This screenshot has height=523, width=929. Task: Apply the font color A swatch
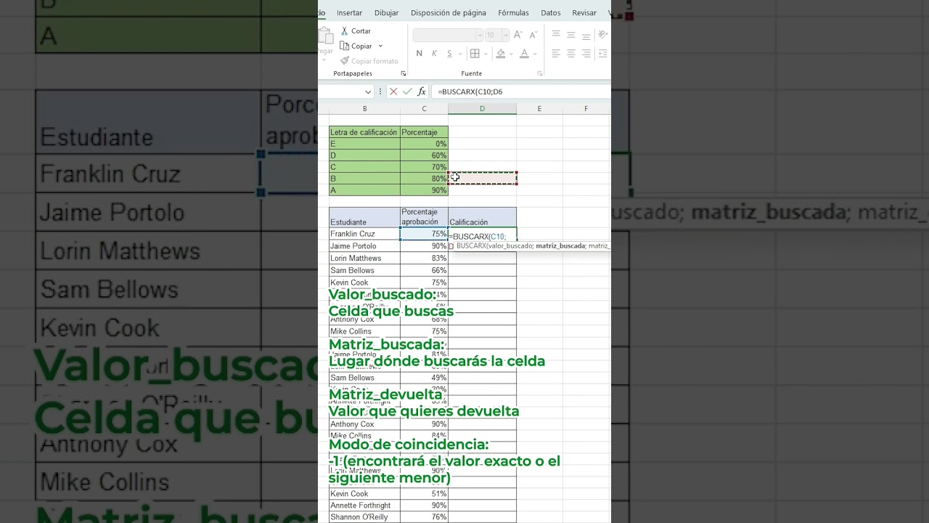[525, 54]
